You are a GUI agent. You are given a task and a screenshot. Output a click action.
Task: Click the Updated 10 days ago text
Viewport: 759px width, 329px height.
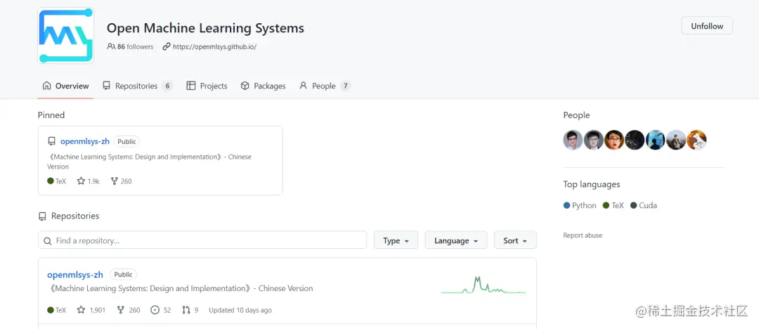(x=240, y=310)
